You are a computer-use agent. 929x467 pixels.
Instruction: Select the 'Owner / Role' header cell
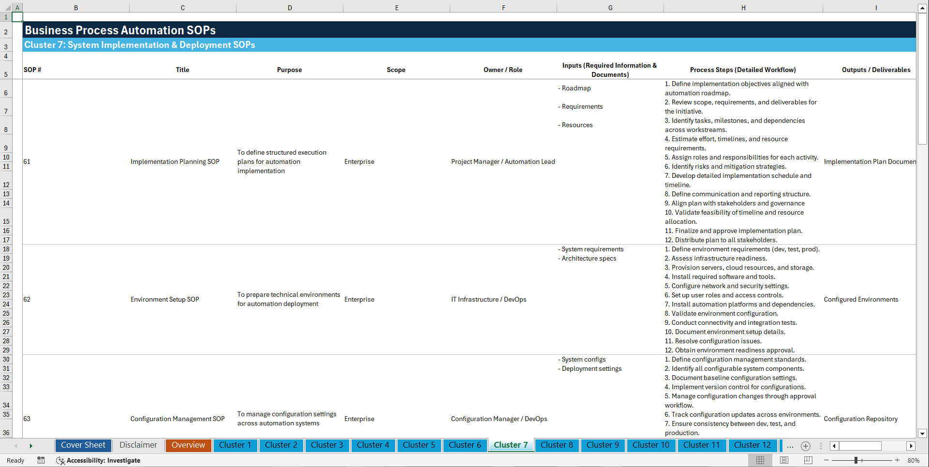tap(503, 70)
